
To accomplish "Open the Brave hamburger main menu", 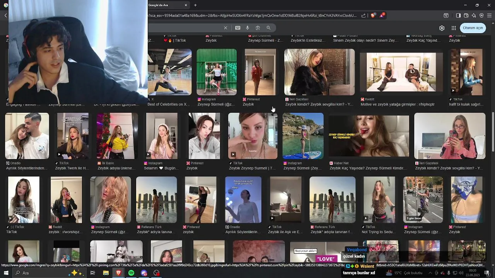I will click(x=490, y=15).
